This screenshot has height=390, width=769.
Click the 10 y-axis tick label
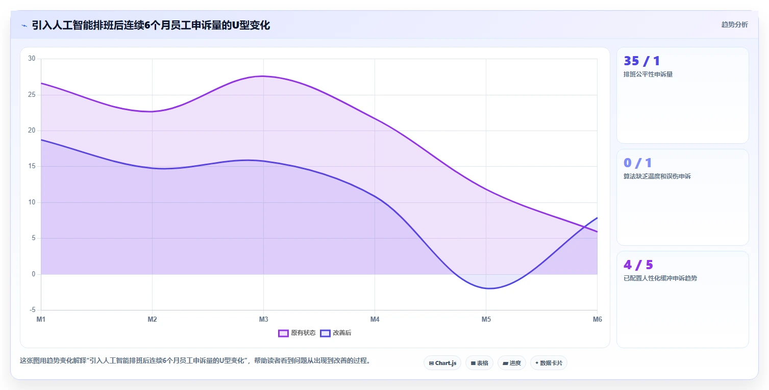(x=32, y=202)
